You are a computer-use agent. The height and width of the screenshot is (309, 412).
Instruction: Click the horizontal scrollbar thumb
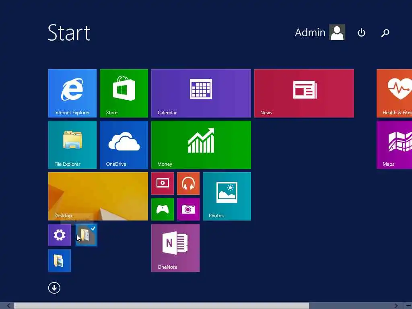(161, 306)
